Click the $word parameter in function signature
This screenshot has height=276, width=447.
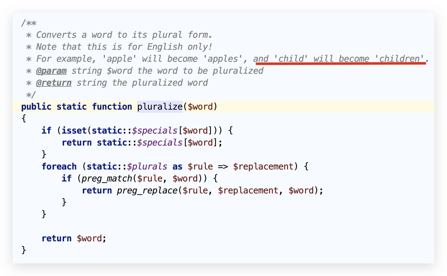tap(200, 107)
